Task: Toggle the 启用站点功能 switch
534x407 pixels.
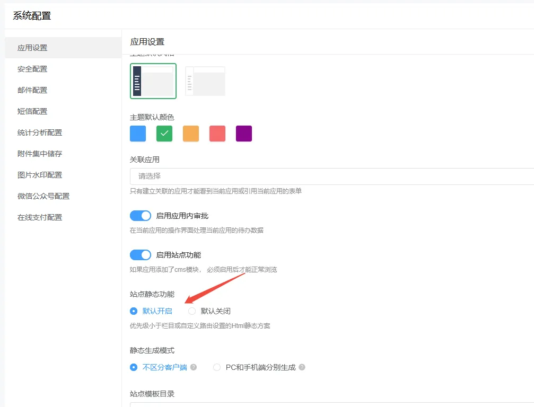Action: (x=141, y=255)
